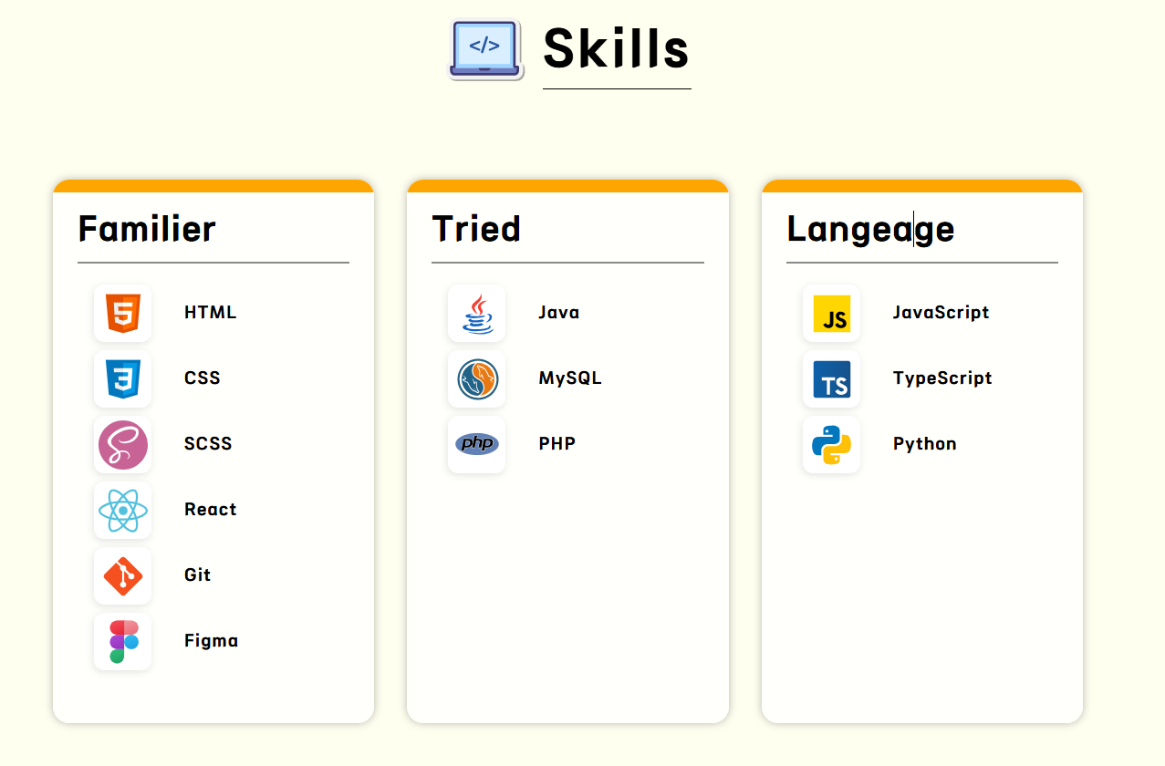Click the pink SCSS icon
Image resolution: width=1165 pixels, height=766 pixels.
pos(122,444)
